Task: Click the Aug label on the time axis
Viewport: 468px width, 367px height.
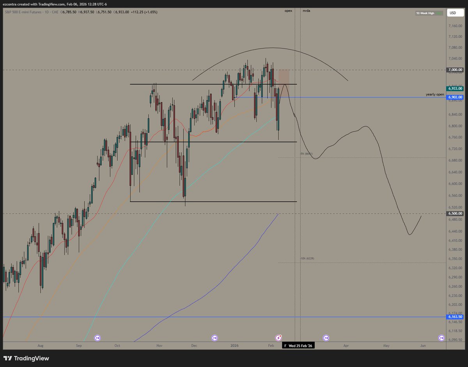Action: [40, 346]
